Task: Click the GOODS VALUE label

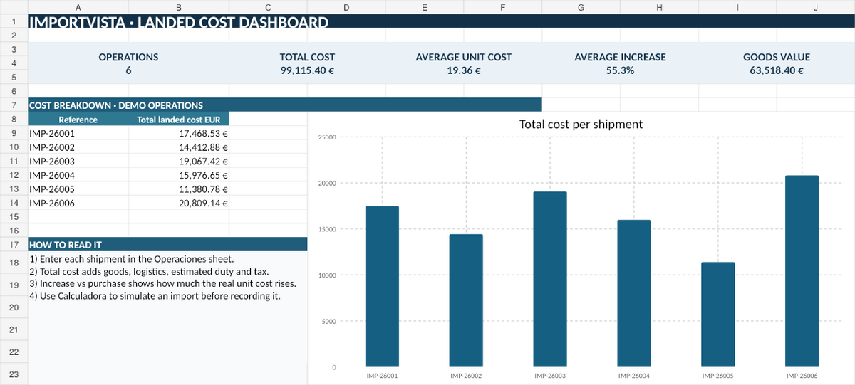Action: point(777,57)
